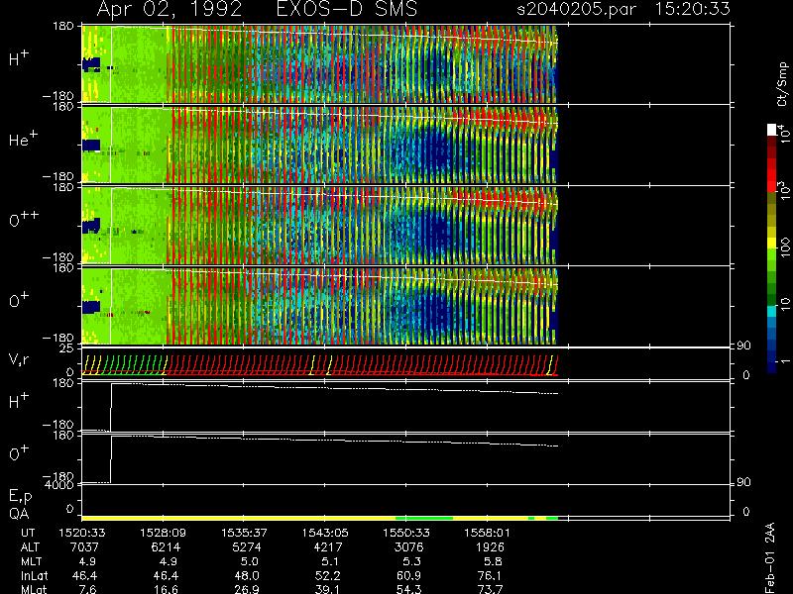This screenshot has width=793, height=594.
Task: Click the InLat value "60.9"
Action: pos(408,575)
